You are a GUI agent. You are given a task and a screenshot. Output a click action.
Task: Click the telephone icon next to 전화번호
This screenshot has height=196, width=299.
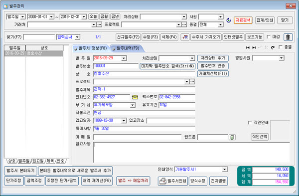(135, 97)
